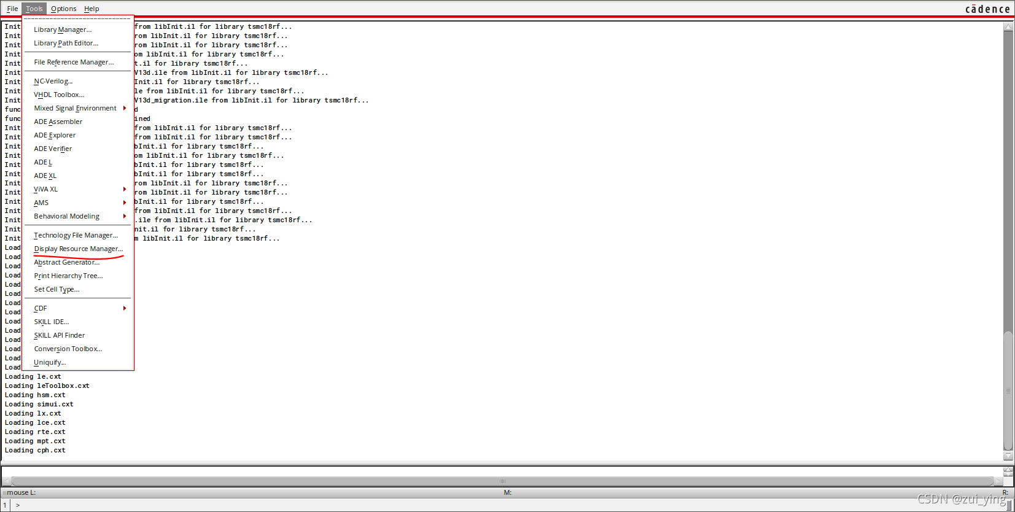Click the 'Loading hsm.cxt' log line
The image size is (1015, 512).
[x=34, y=395]
